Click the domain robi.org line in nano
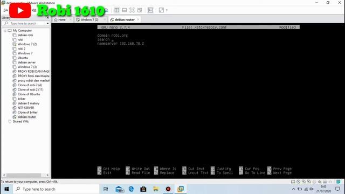This screenshot has width=345, height=194. tap(113, 36)
